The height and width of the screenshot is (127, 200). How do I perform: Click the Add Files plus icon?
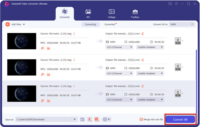[7, 24]
